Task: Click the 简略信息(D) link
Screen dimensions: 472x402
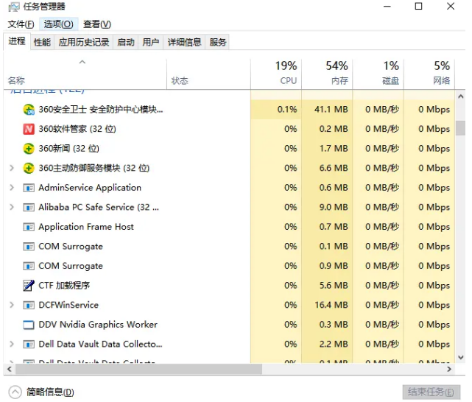Action: [x=50, y=392]
